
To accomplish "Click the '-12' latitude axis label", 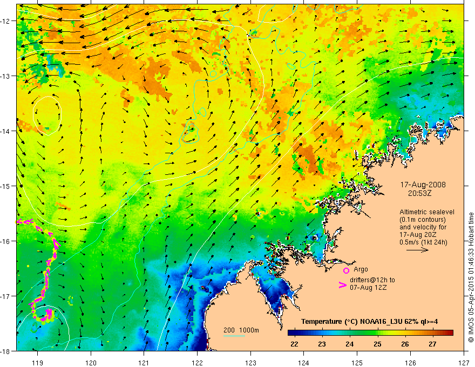I will tap(5, 21).
